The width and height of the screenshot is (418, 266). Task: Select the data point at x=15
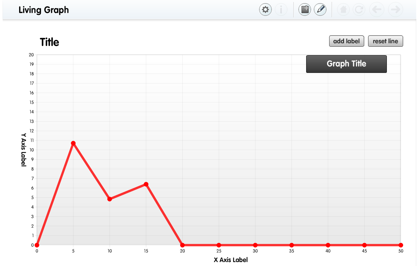coord(146,184)
